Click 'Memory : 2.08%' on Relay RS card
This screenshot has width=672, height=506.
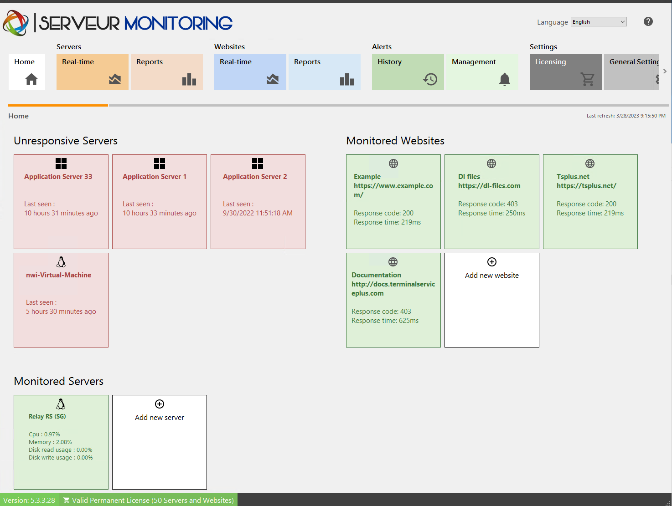[50, 442]
